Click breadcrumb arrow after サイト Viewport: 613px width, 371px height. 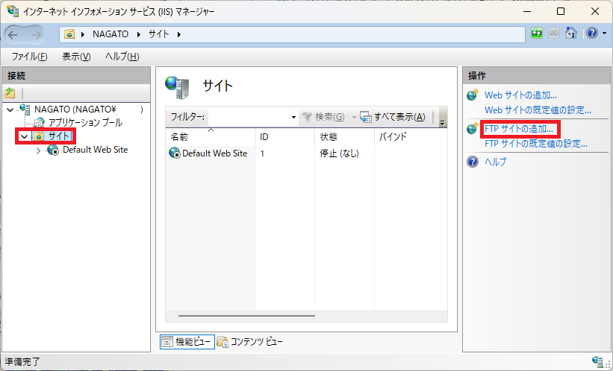179,34
